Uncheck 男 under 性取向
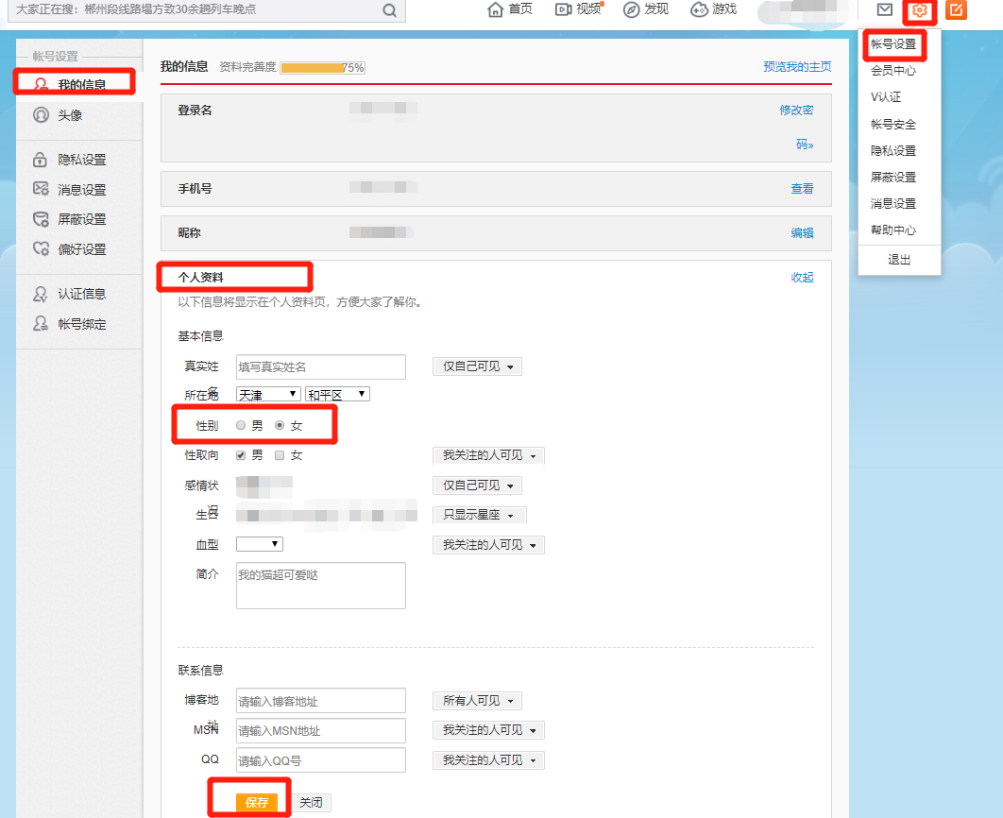The image size is (1003, 818). tap(240, 454)
